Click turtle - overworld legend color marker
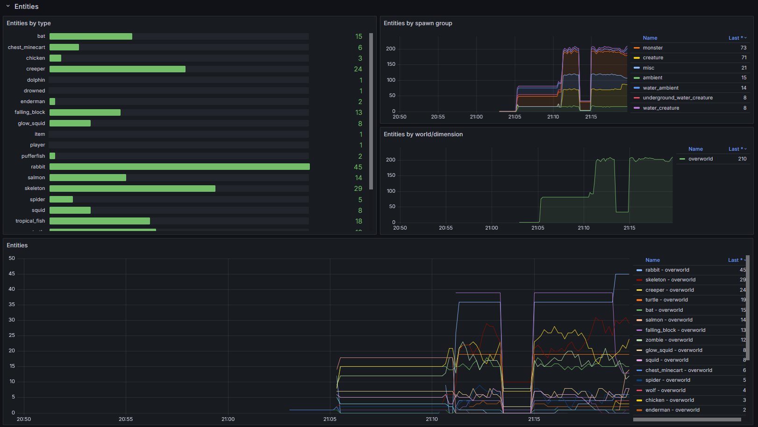 [639, 300]
